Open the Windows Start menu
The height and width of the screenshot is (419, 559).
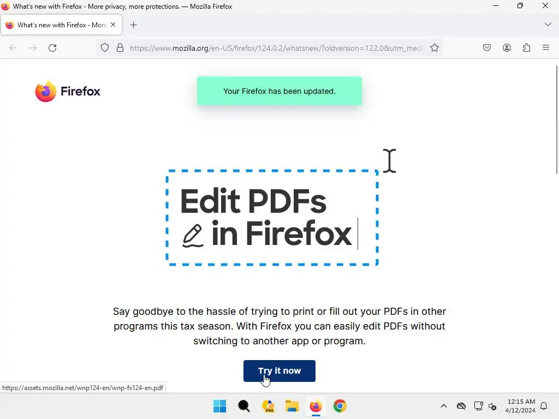219,406
